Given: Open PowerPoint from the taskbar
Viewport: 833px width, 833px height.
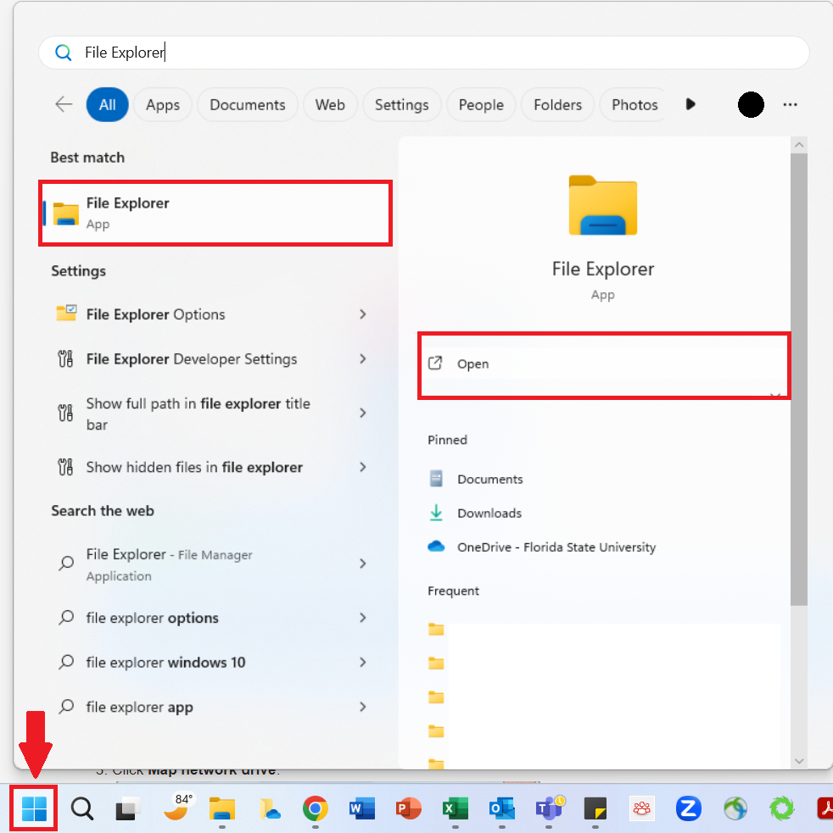Looking at the screenshot, I should 408,808.
